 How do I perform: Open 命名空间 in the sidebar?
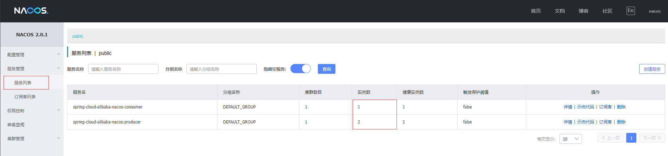[16, 125]
